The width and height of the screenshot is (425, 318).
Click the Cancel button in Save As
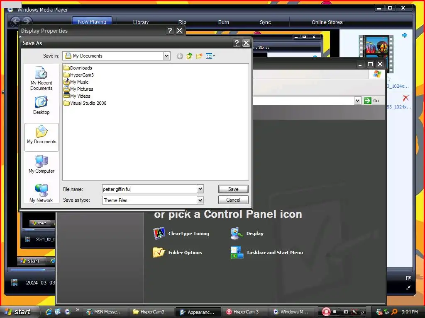click(x=233, y=200)
